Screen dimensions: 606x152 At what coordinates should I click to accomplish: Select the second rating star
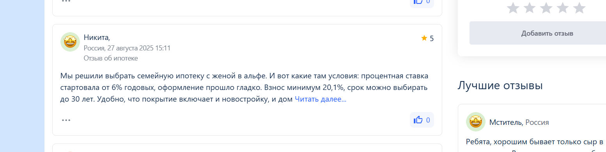coord(529,8)
